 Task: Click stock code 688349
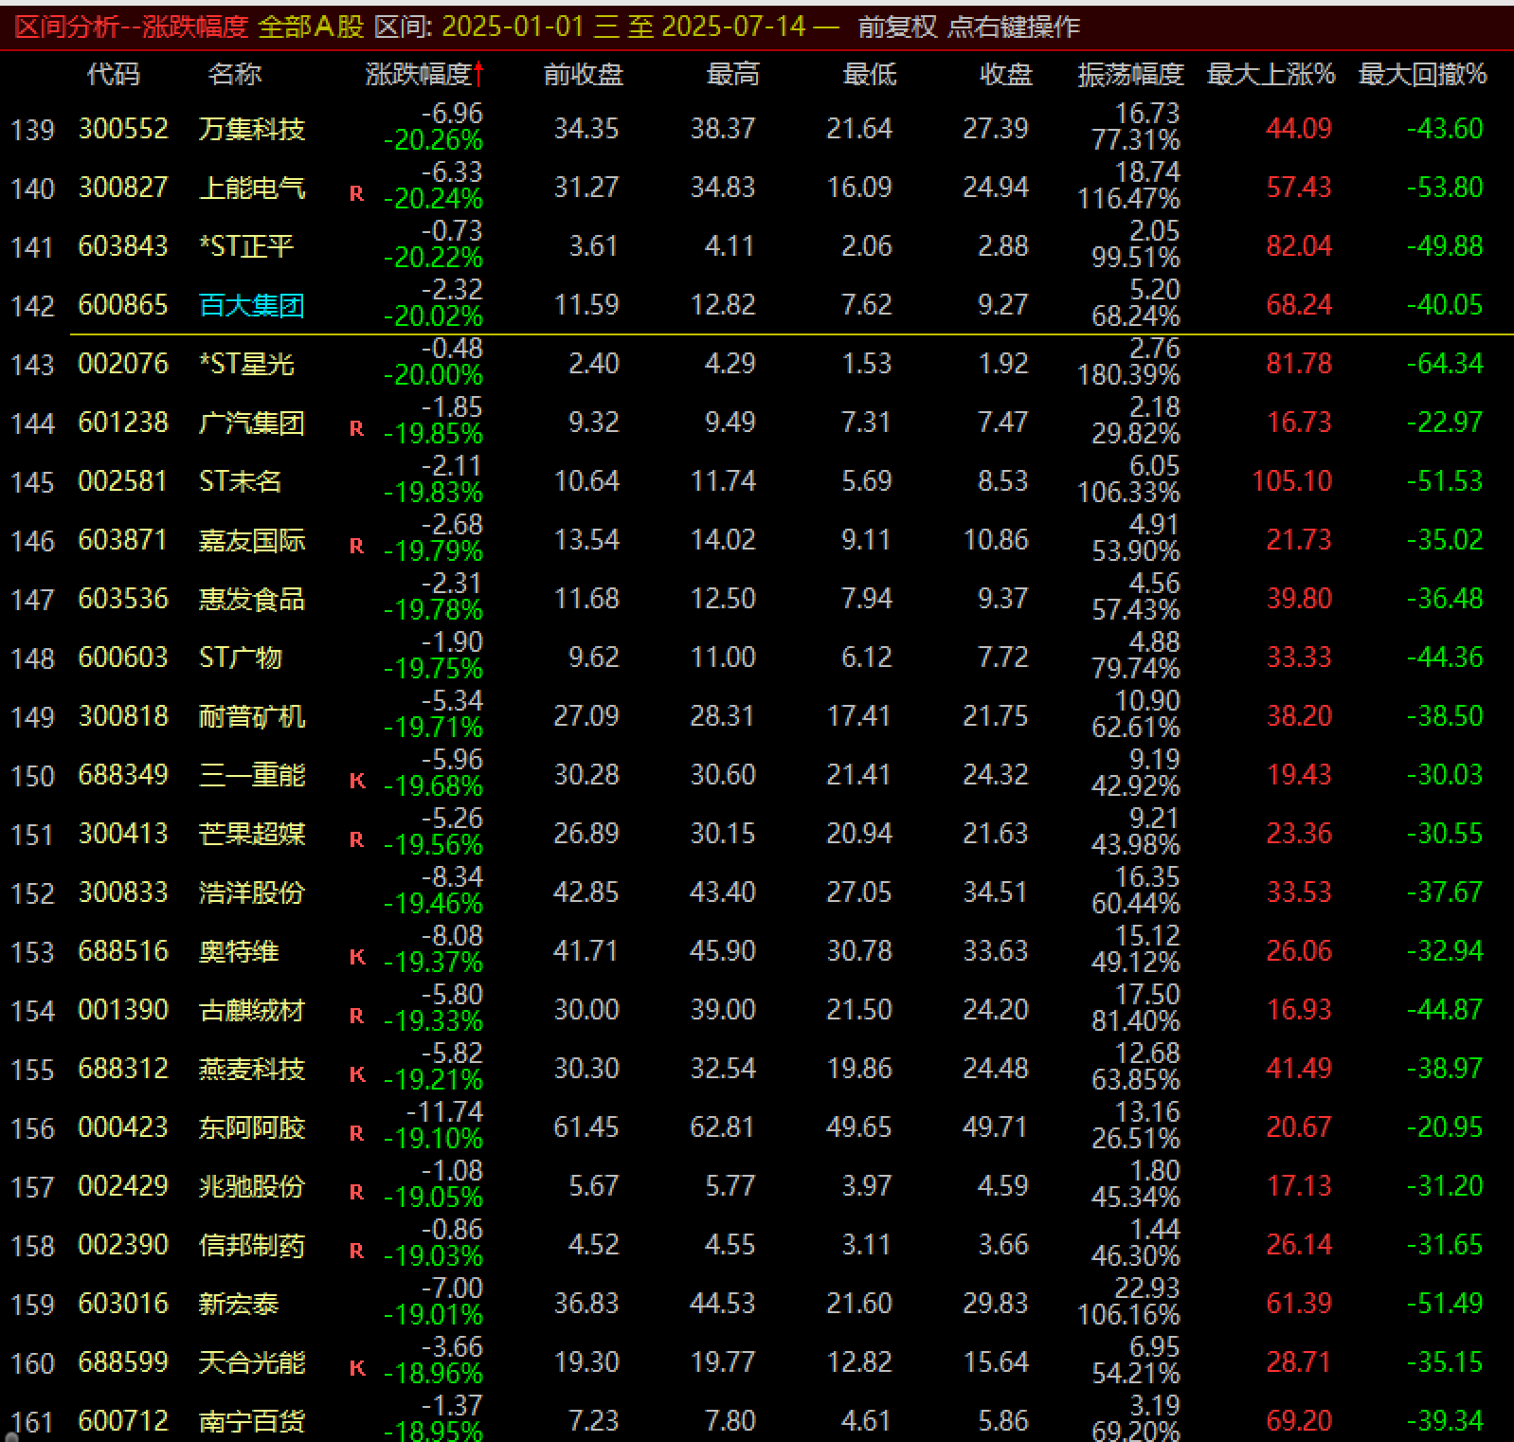click(123, 775)
